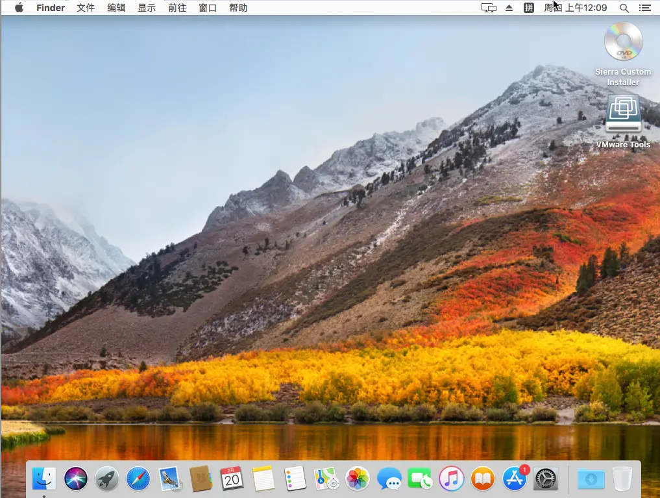The height and width of the screenshot is (498, 660).
Task: Open the 显示 menu
Action: click(147, 8)
